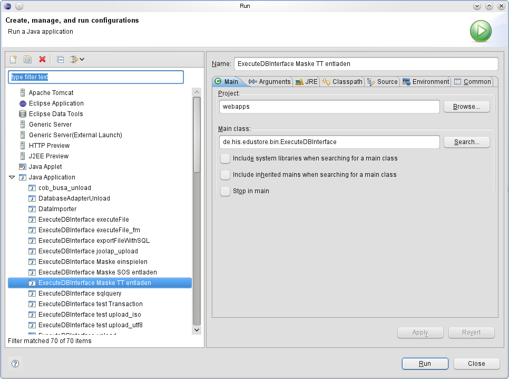Image resolution: width=509 pixels, height=379 pixels.
Task: Click the Revert button
Action: click(x=472, y=333)
